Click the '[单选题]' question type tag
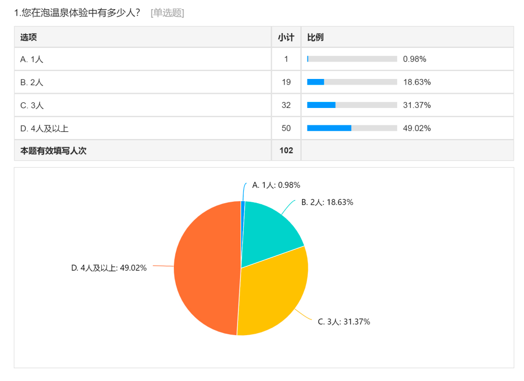 pos(167,13)
